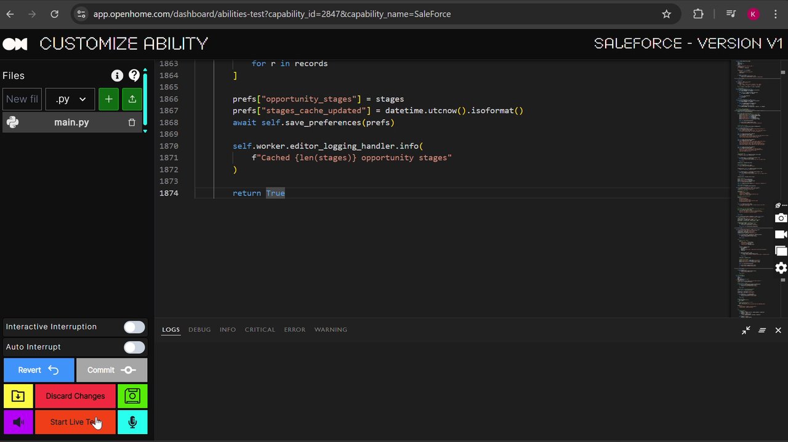The height and width of the screenshot is (442, 788).
Task: Click the New file name input
Action: click(x=22, y=99)
